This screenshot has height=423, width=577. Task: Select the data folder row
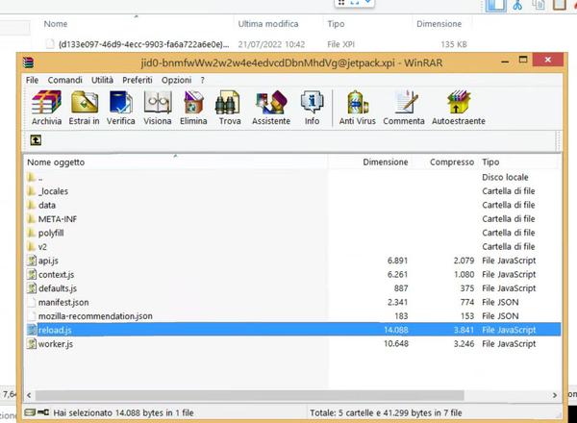pyautogui.click(x=293, y=205)
